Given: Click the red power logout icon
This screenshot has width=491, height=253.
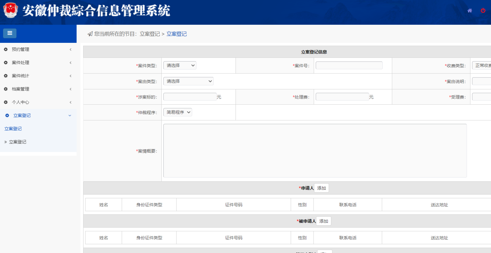Looking at the screenshot, I should pos(483,10).
